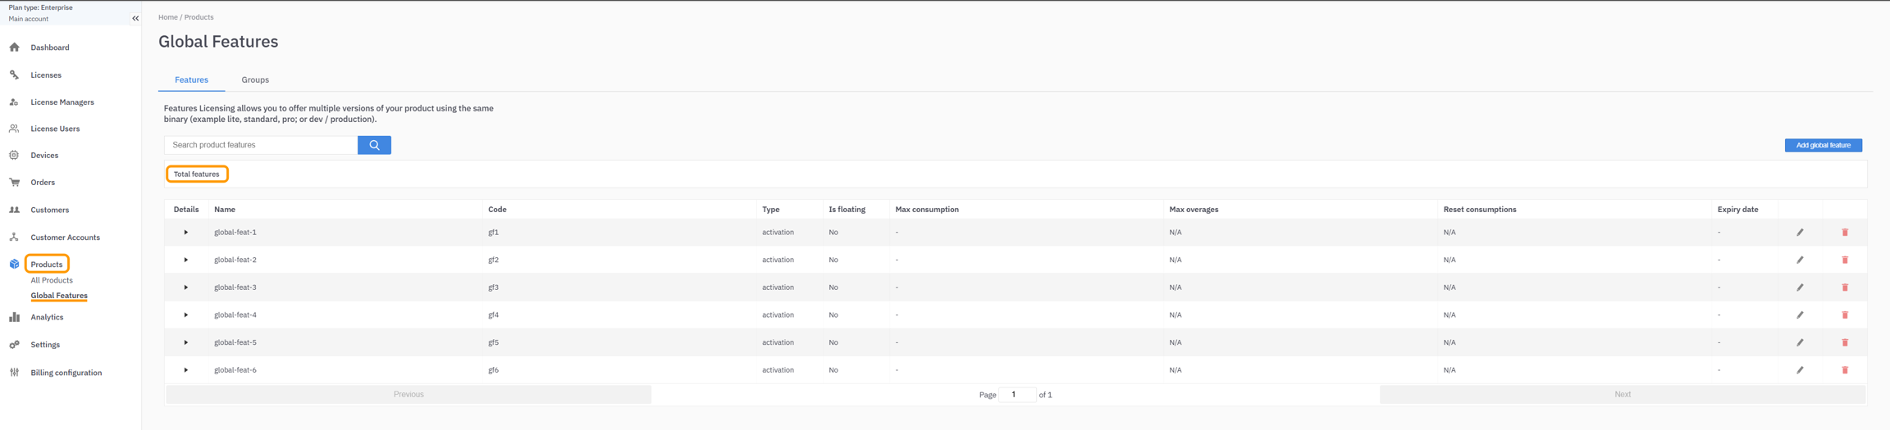The height and width of the screenshot is (430, 1890).
Task: Expand details for global-feat-1 row
Action: tap(186, 233)
